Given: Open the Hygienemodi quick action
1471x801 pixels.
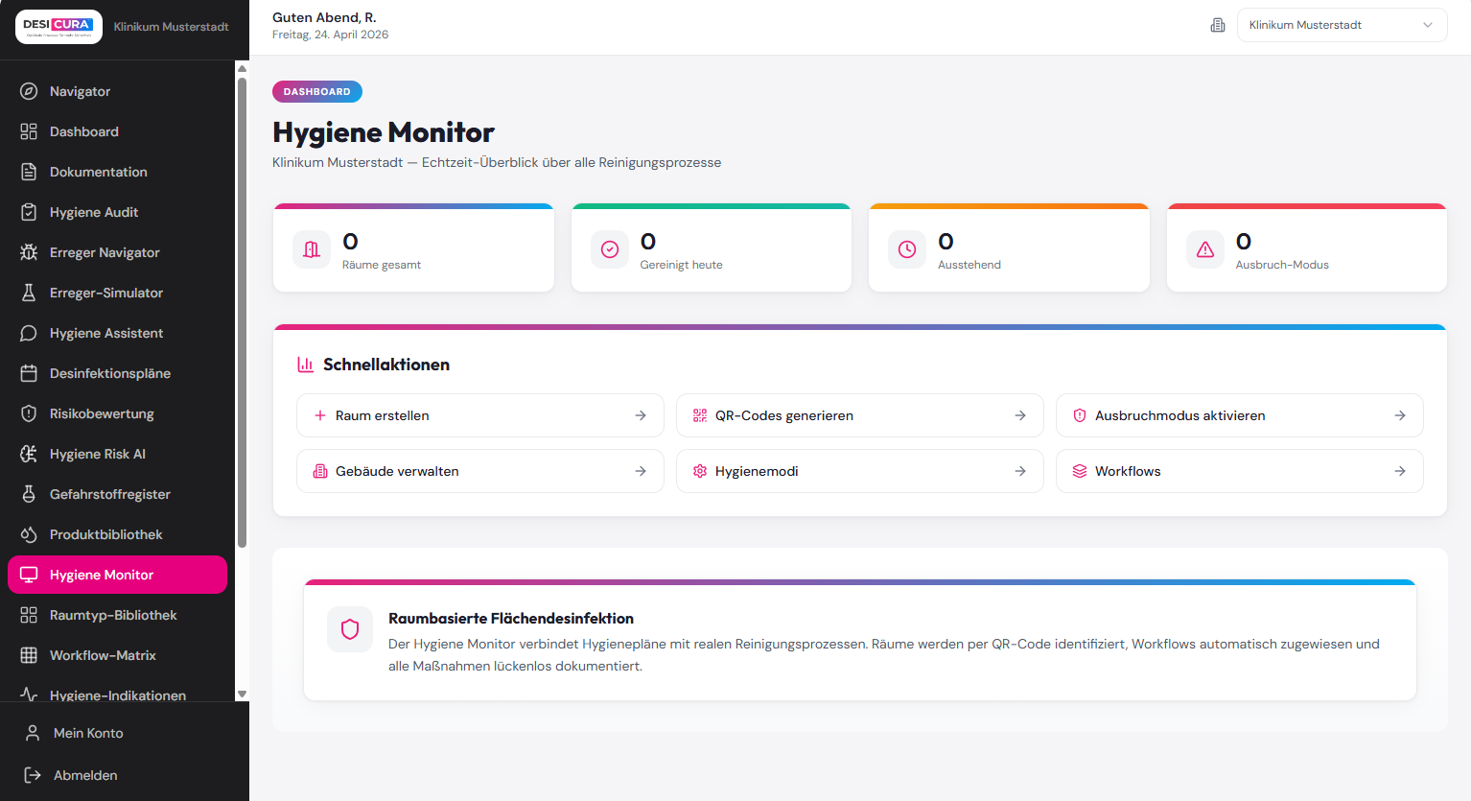Looking at the screenshot, I should (860, 471).
